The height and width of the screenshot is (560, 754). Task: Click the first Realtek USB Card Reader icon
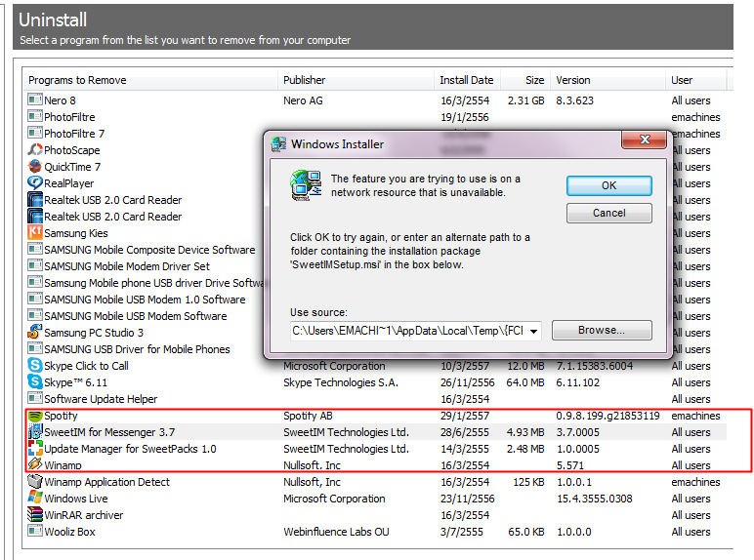pos(34,200)
